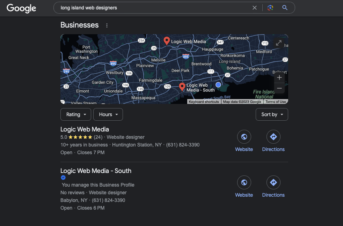Click the Keyboard shortcuts button
Viewport: 343px width, 226px height.
[204, 101]
